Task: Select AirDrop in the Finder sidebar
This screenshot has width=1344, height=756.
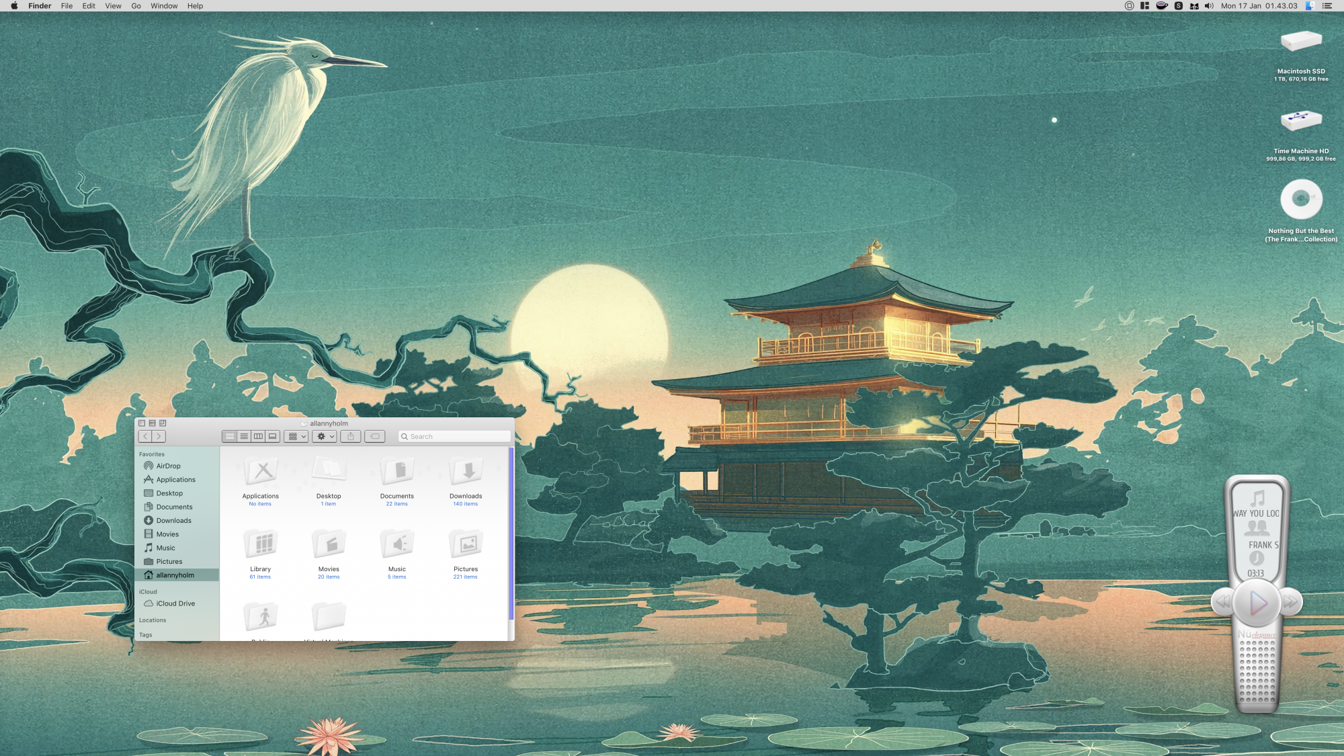Action: point(168,466)
